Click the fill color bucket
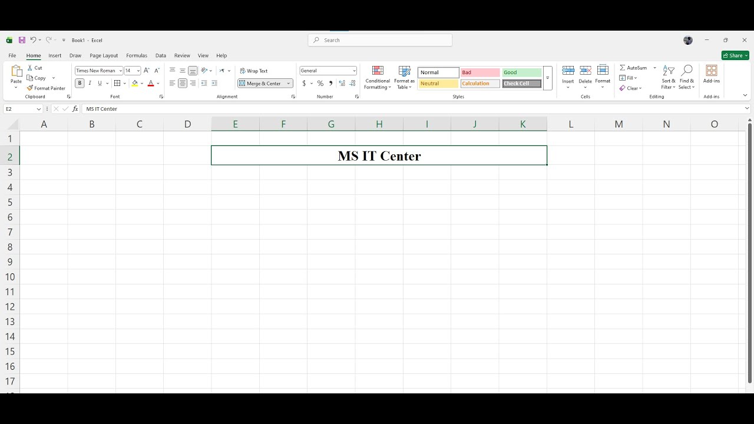 point(135,84)
